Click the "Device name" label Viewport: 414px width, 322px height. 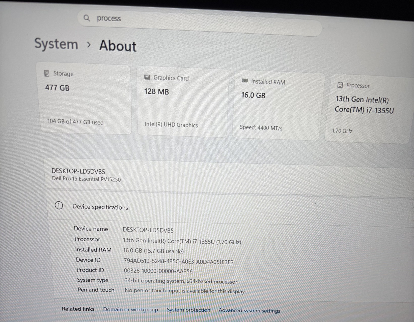91,229
